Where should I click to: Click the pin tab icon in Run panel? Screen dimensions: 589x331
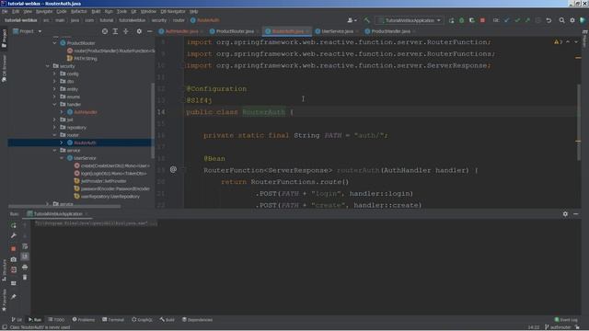click(x=14, y=297)
